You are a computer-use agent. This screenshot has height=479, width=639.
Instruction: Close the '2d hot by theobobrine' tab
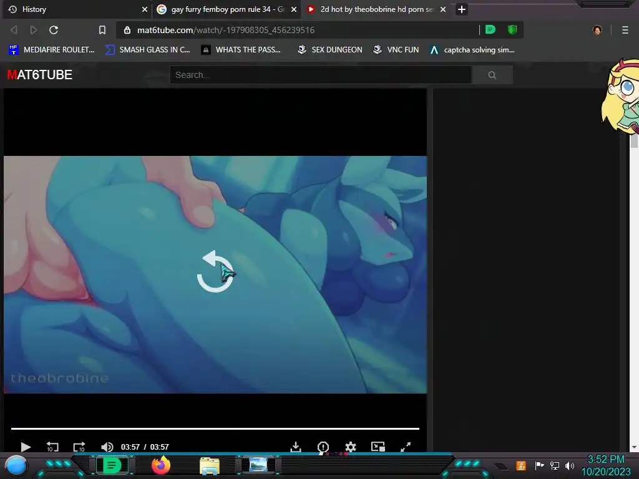click(443, 9)
